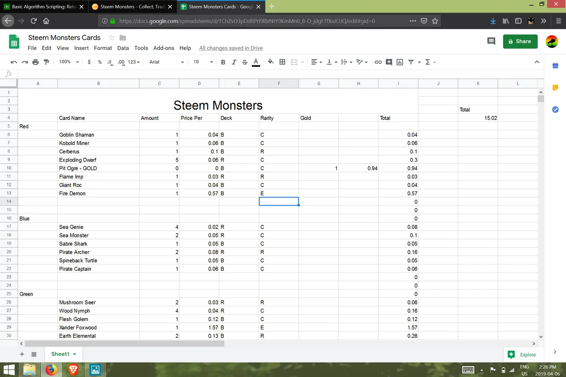This screenshot has height=377, width=566.
Task: Open text color picker
Action: [256, 62]
